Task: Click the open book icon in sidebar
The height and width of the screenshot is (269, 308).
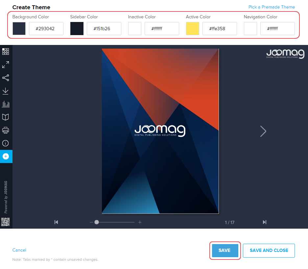Action: click(x=6, y=117)
